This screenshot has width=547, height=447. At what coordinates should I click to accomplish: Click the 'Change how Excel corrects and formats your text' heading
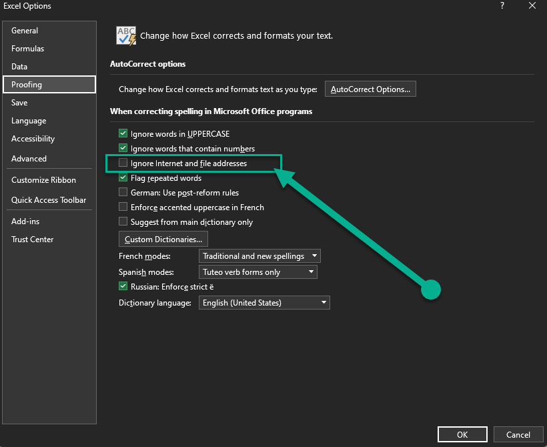237,35
